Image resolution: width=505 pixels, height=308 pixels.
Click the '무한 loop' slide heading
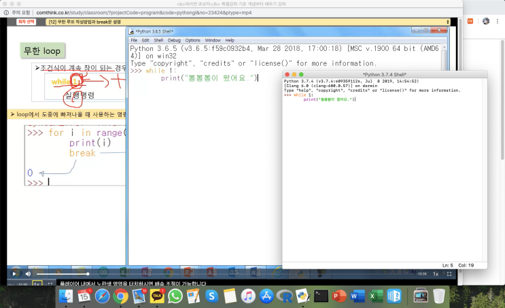pos(42,50)
